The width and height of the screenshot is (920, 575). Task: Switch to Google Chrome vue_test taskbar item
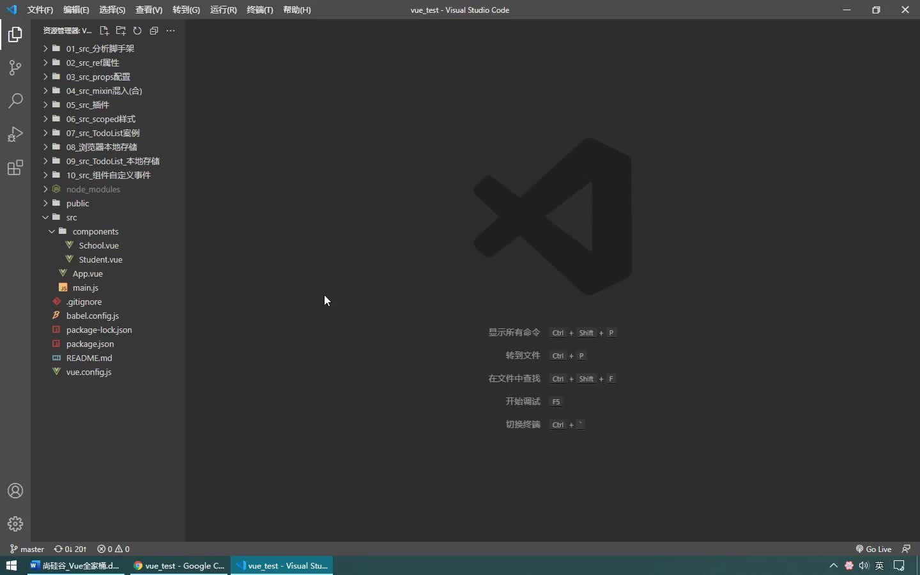coord(180,565)
